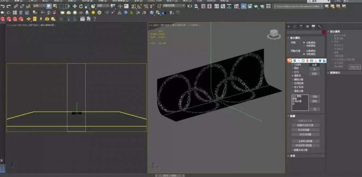This screenshot has width=362, height=177.
Task: Open Select by Name list icon
Action: pyautogui.click(x=55, y=6)
